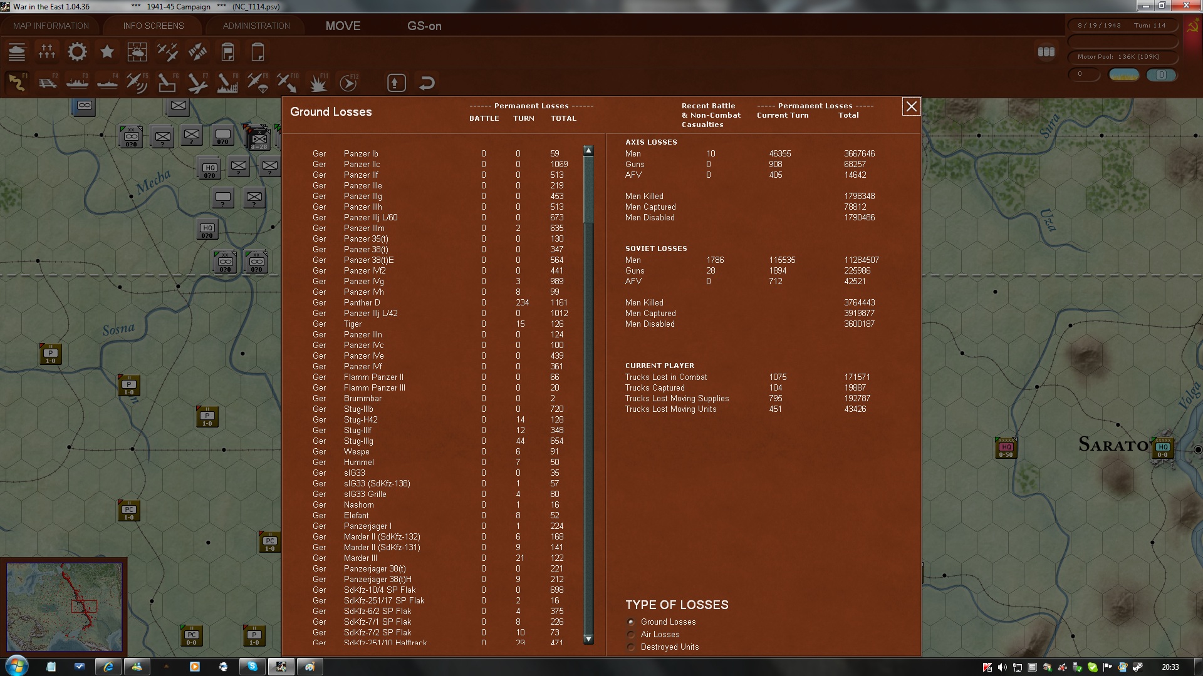Screen dimensions: 1203x676
Task: Open the ADMINISTRATION tab
Action: click(x=256, y=26)
